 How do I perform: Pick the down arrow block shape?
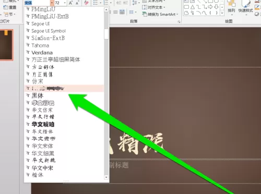[216, 7]
